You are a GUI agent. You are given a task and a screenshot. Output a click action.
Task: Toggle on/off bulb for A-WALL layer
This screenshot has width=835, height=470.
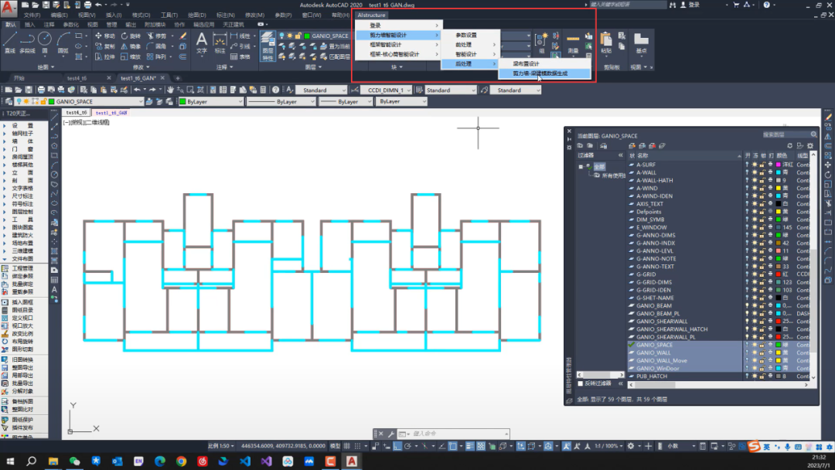point(747,172)
